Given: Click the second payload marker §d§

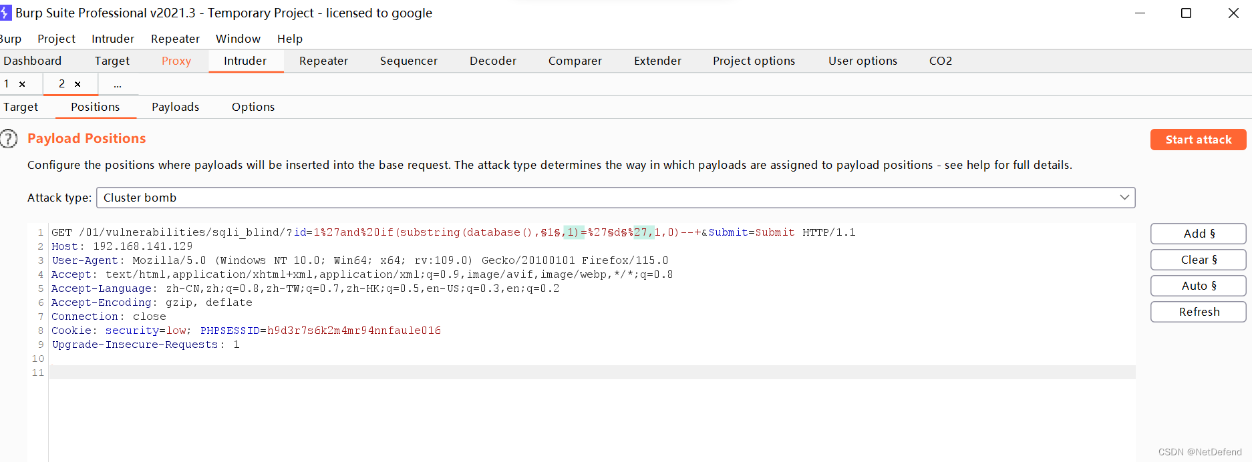Looking at the screenshot, I should 617,232.
